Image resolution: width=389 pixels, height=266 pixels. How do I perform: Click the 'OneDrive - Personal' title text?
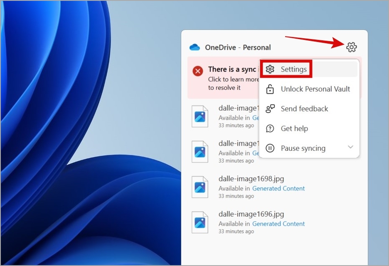tap(238, 47)
